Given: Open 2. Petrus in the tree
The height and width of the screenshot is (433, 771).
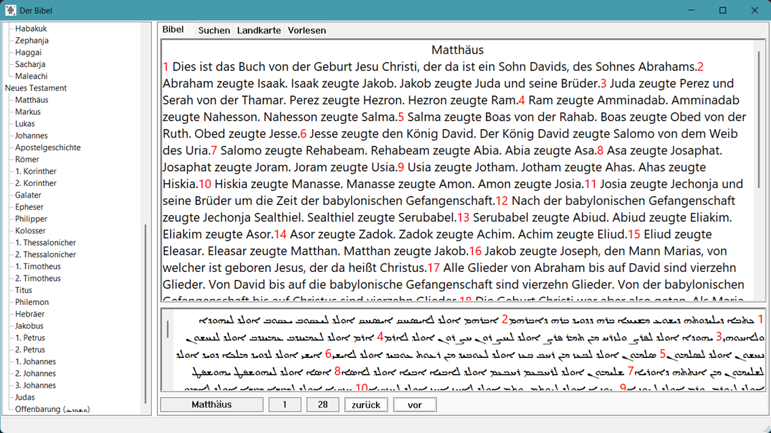Looking at the screenshot, I should pos(30,350).
